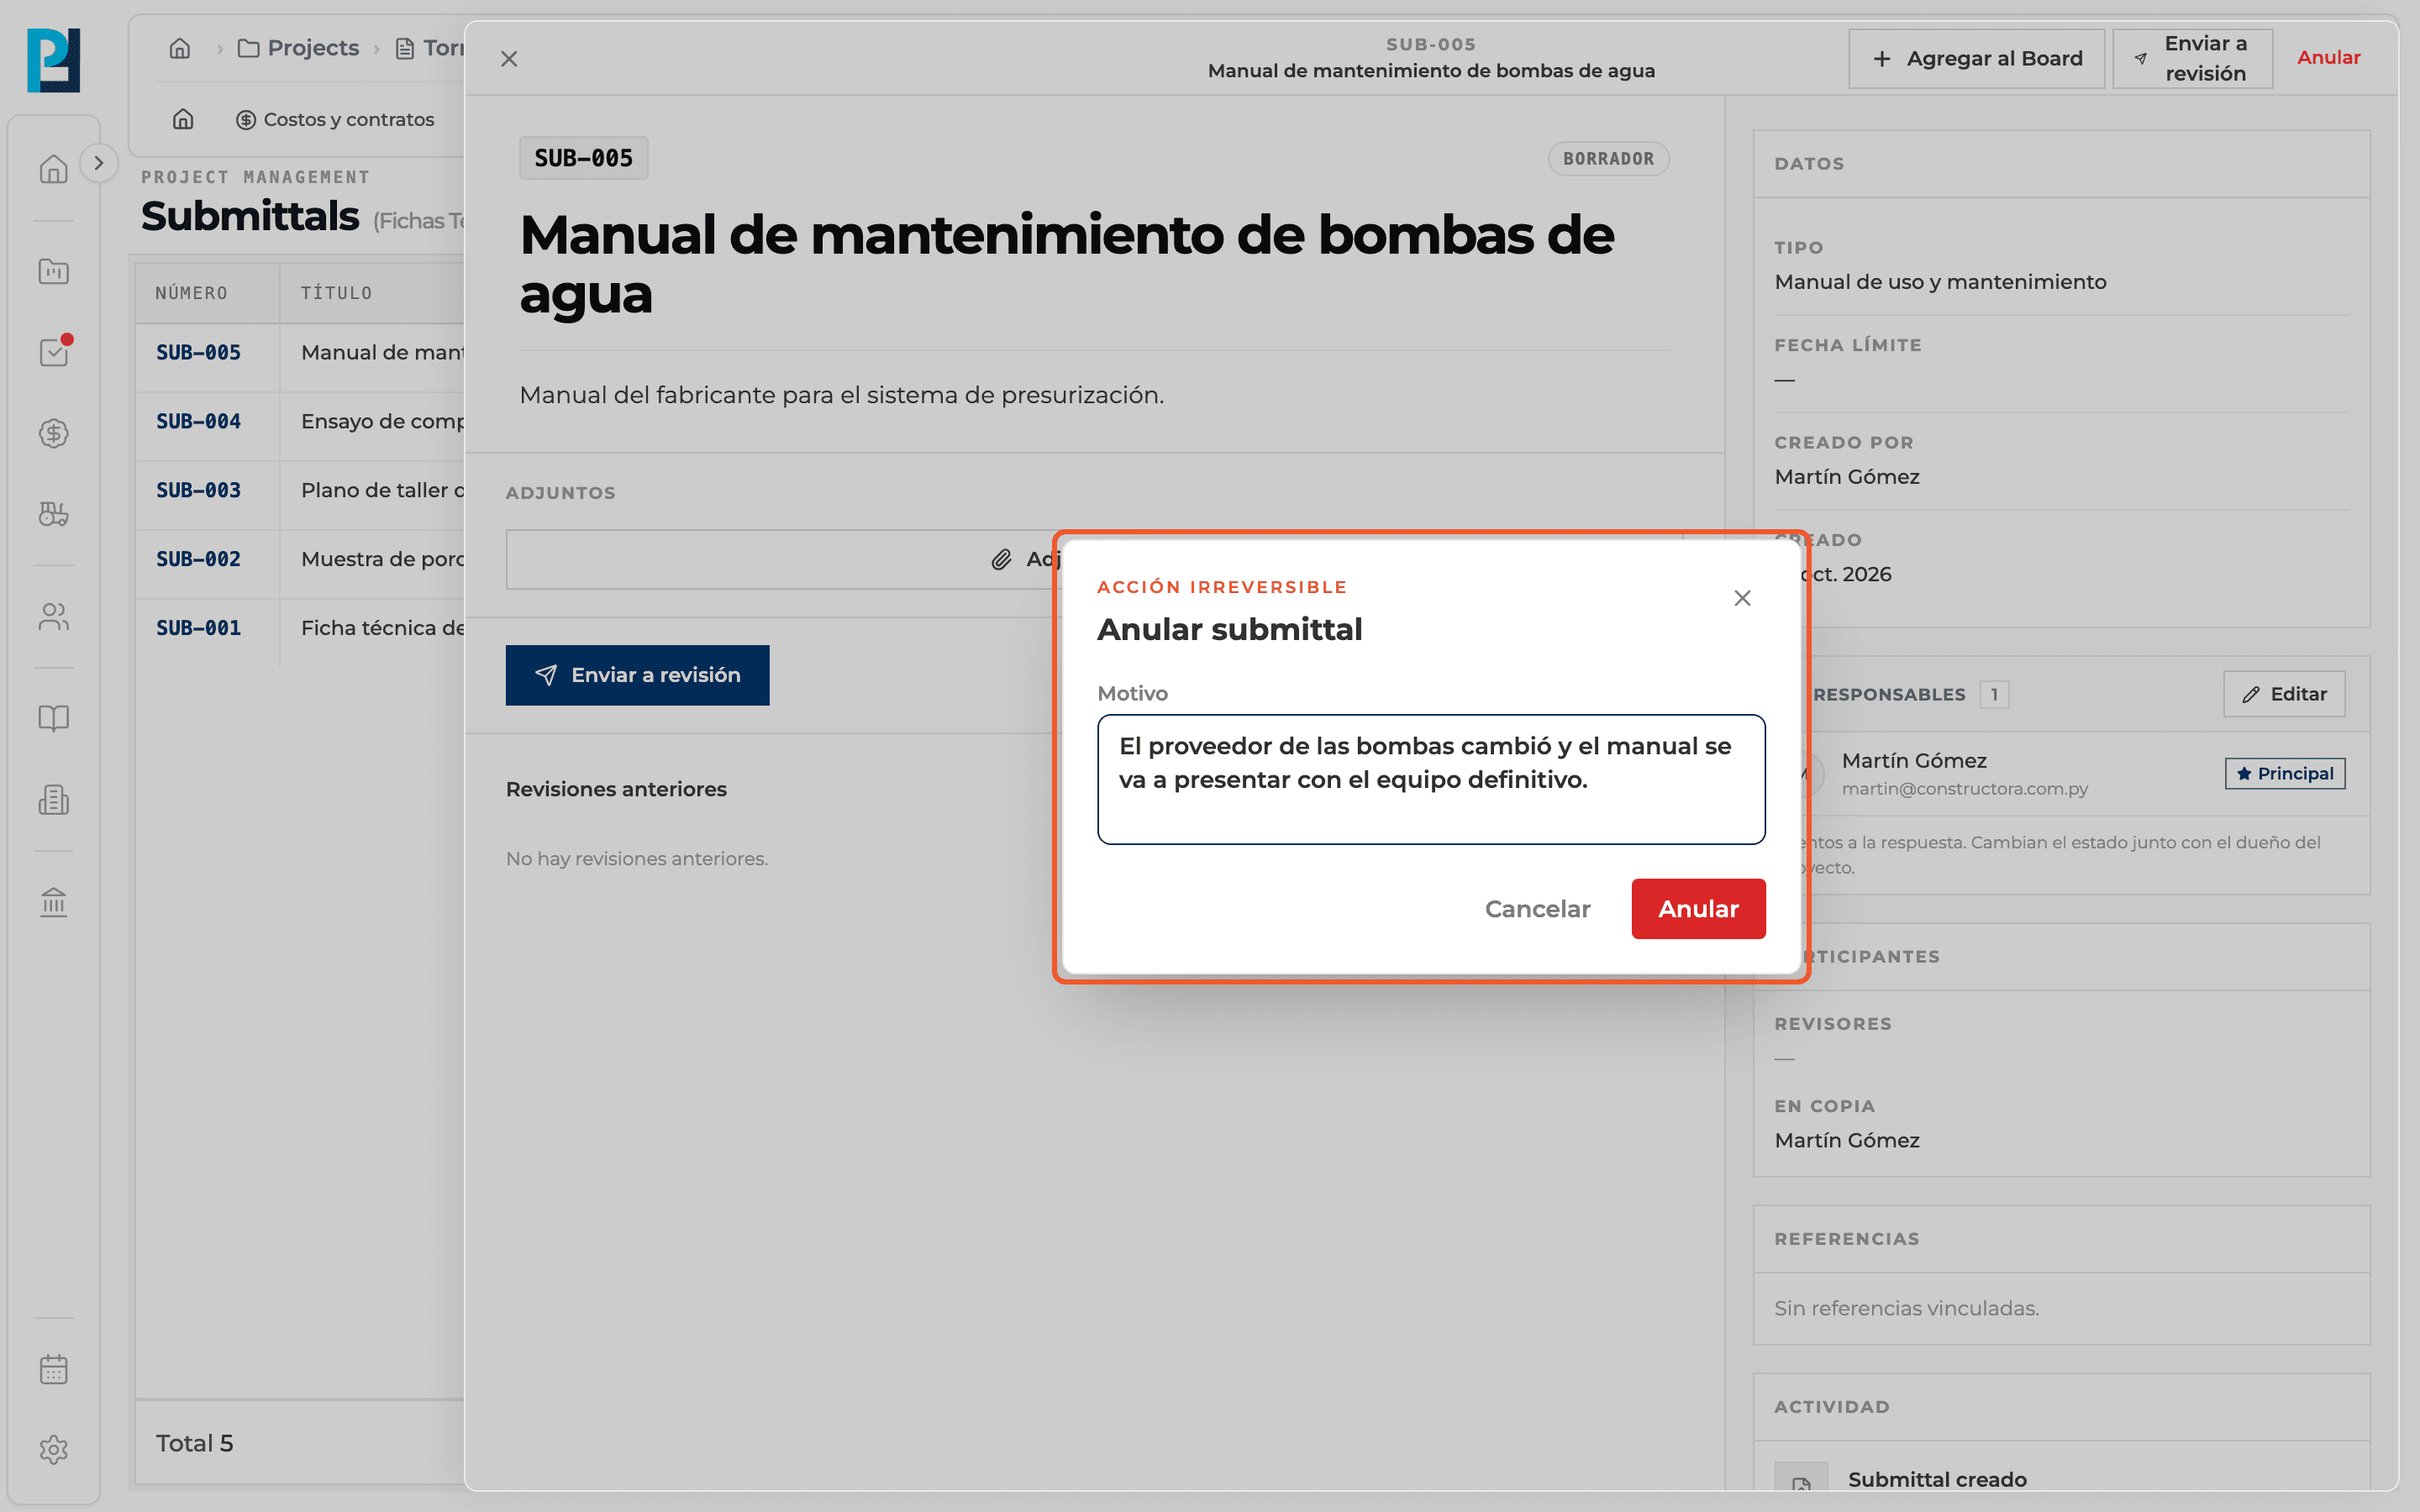
Task: Open SUB-002 row in submittals table
Action: pos(300,559)
